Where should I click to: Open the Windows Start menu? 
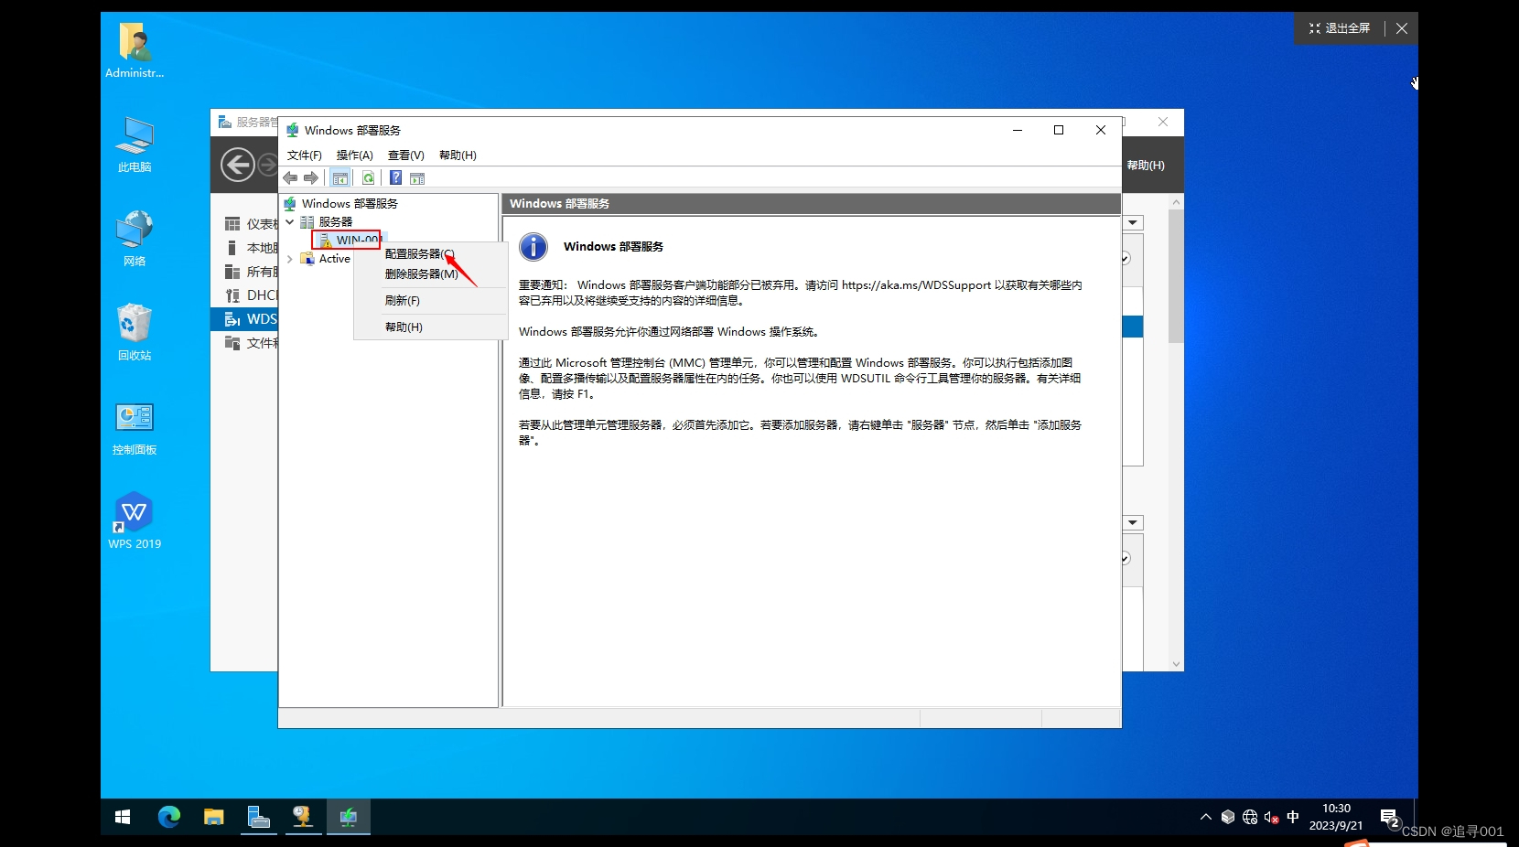[123, 817]
